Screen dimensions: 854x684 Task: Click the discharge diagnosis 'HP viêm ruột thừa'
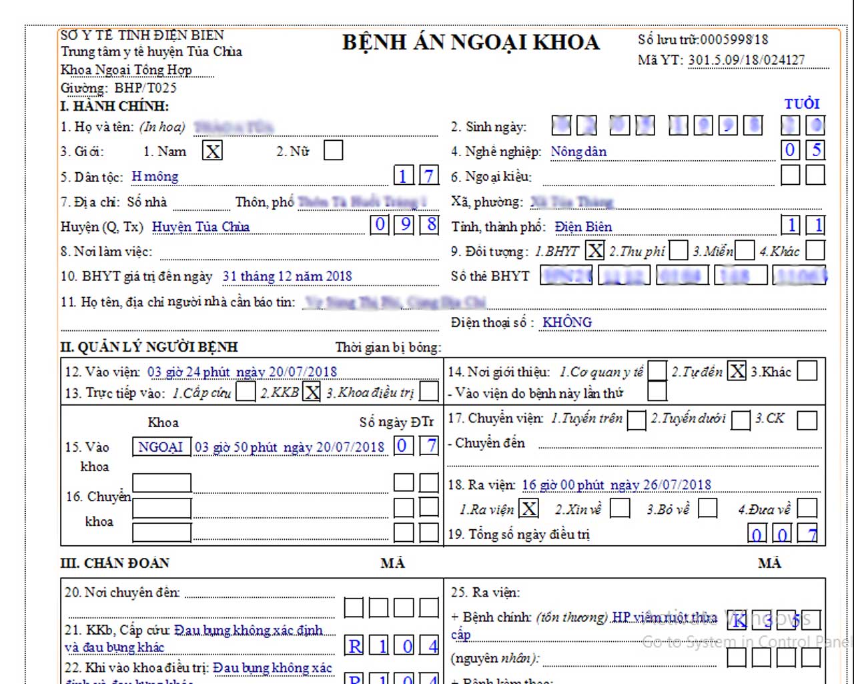pos(665,617)
